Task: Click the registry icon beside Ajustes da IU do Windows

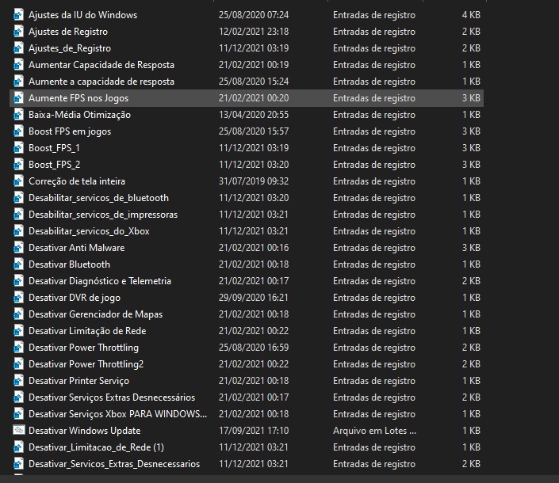Action: (18, 15)
